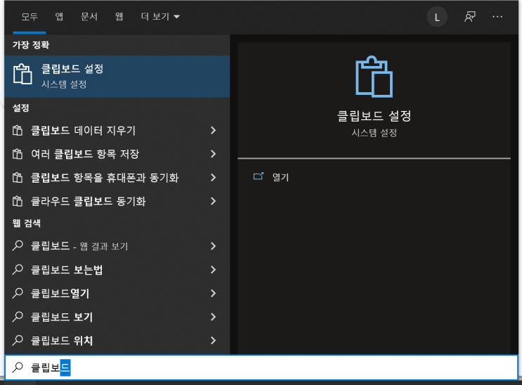
Task: Click search icon beside 클립보드열기
Action: [x=18, y=293]
